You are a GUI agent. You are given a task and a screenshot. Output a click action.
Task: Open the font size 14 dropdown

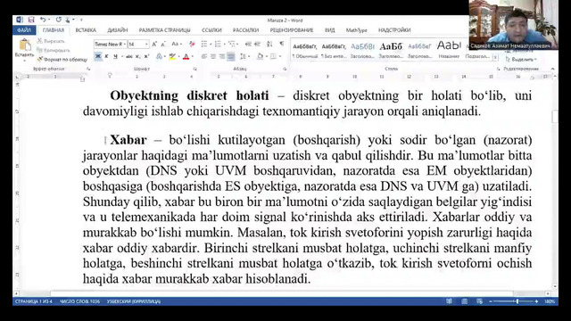(146, 44)
